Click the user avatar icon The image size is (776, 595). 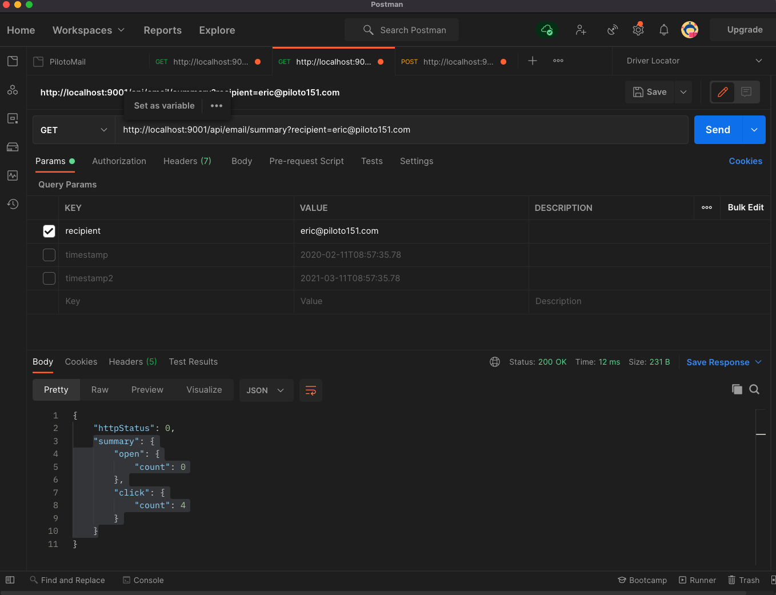690,30
